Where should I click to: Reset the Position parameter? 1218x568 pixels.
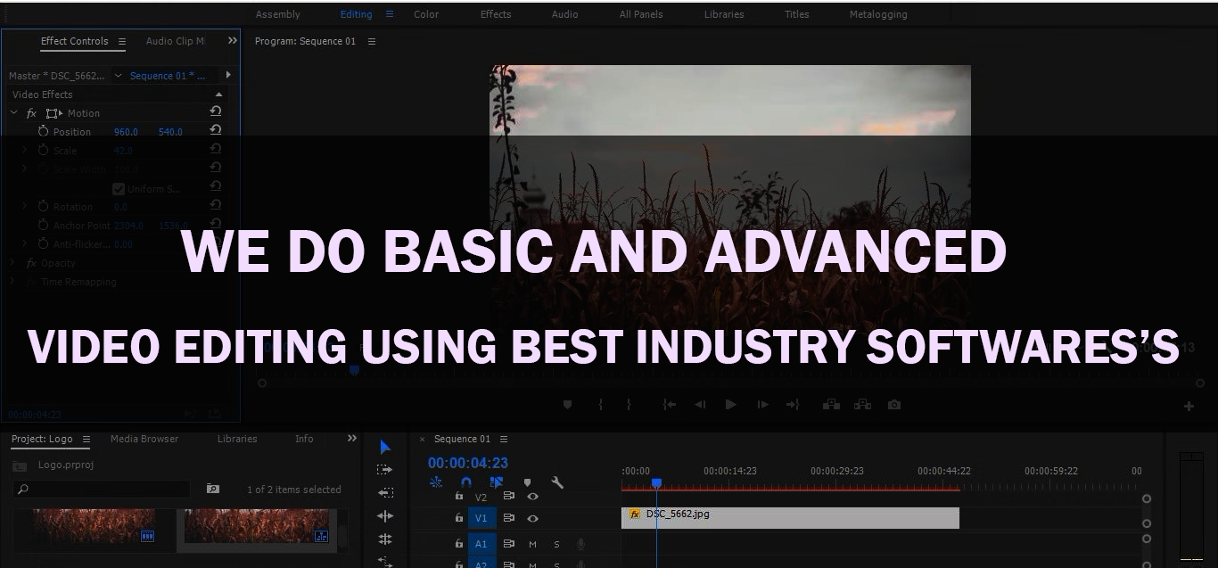pyautogui.click(x=215, y=131)
